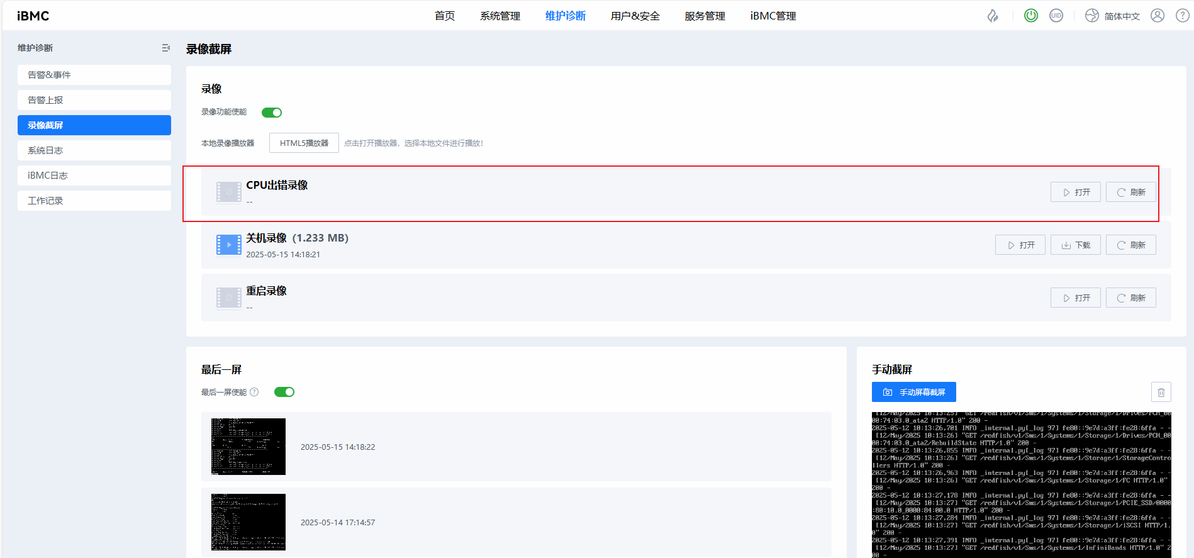Click the help icon beside 最后一屏使能
The width and height of the screenshot is (1194, 558).
[254, 392]
